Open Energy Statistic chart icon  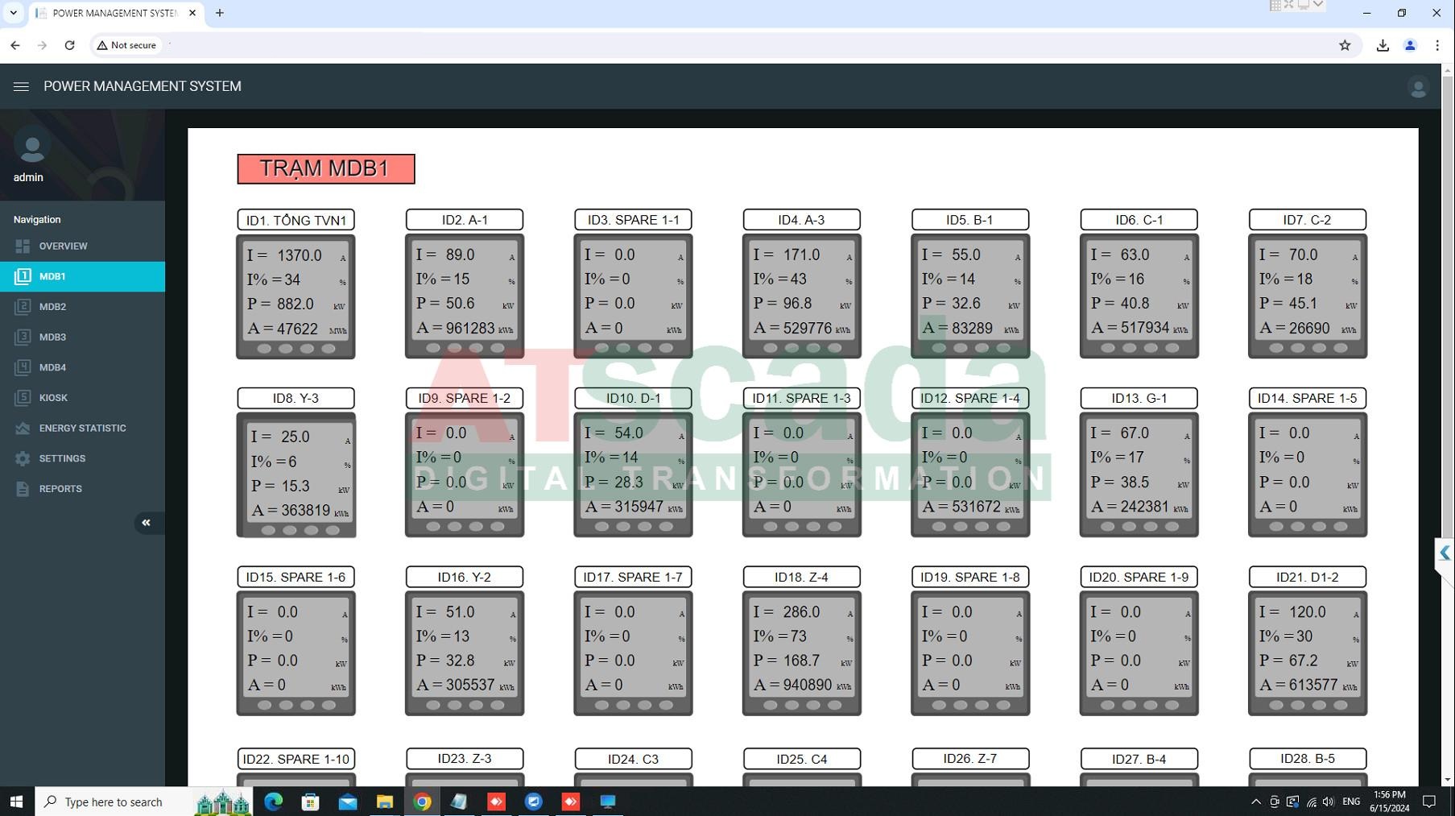[x=23, y=429]
